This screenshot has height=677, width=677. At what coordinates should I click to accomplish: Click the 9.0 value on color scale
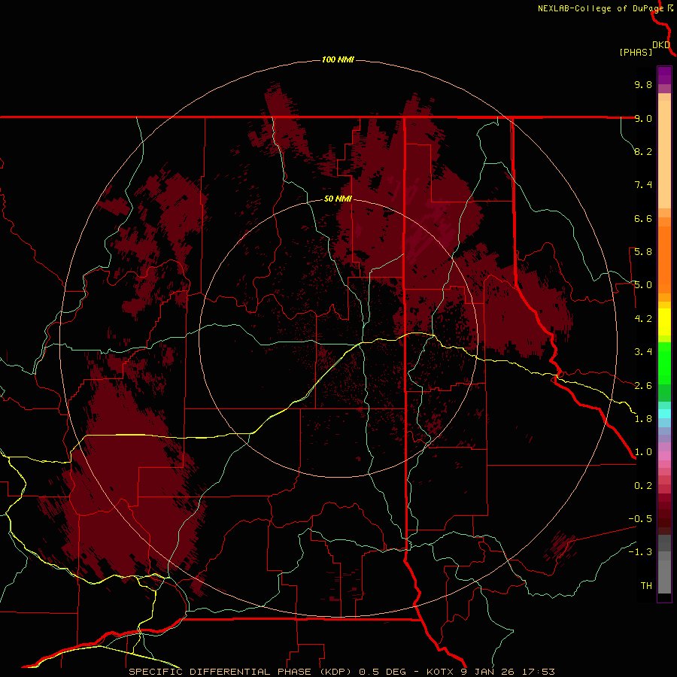pos(643,118)
